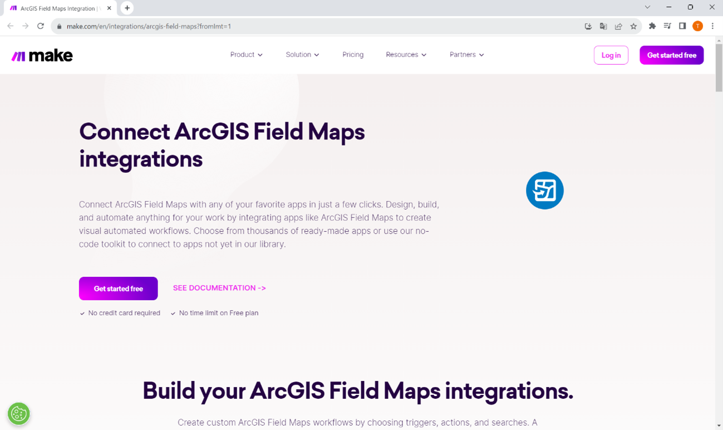This screenshot has height=430, width=723.
Task: Click the 'Connect ArcGIS Field Maps integrations' heading
Action: coord(222,145)
